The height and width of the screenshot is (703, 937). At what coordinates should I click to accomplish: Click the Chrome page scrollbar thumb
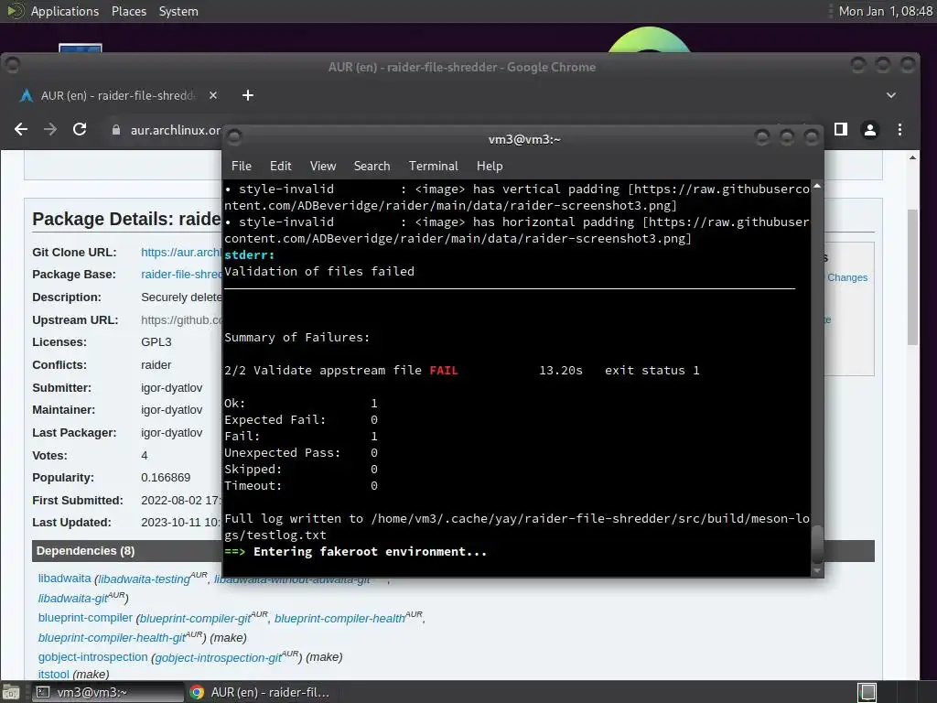(912, 277)
